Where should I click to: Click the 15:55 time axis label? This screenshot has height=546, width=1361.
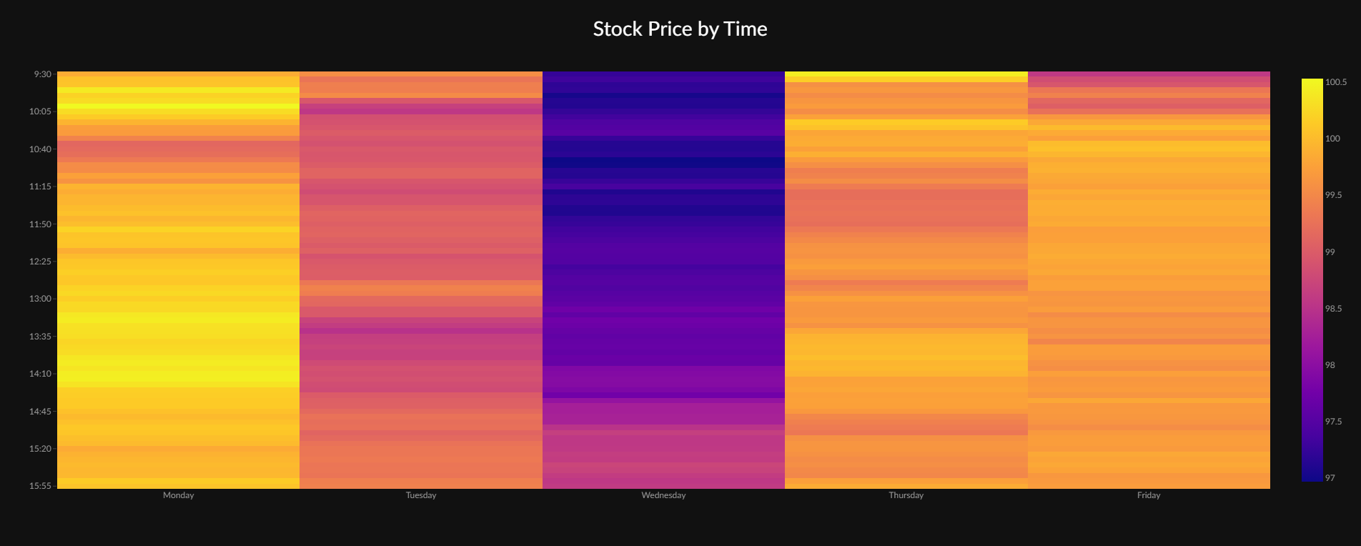point(40,486)
